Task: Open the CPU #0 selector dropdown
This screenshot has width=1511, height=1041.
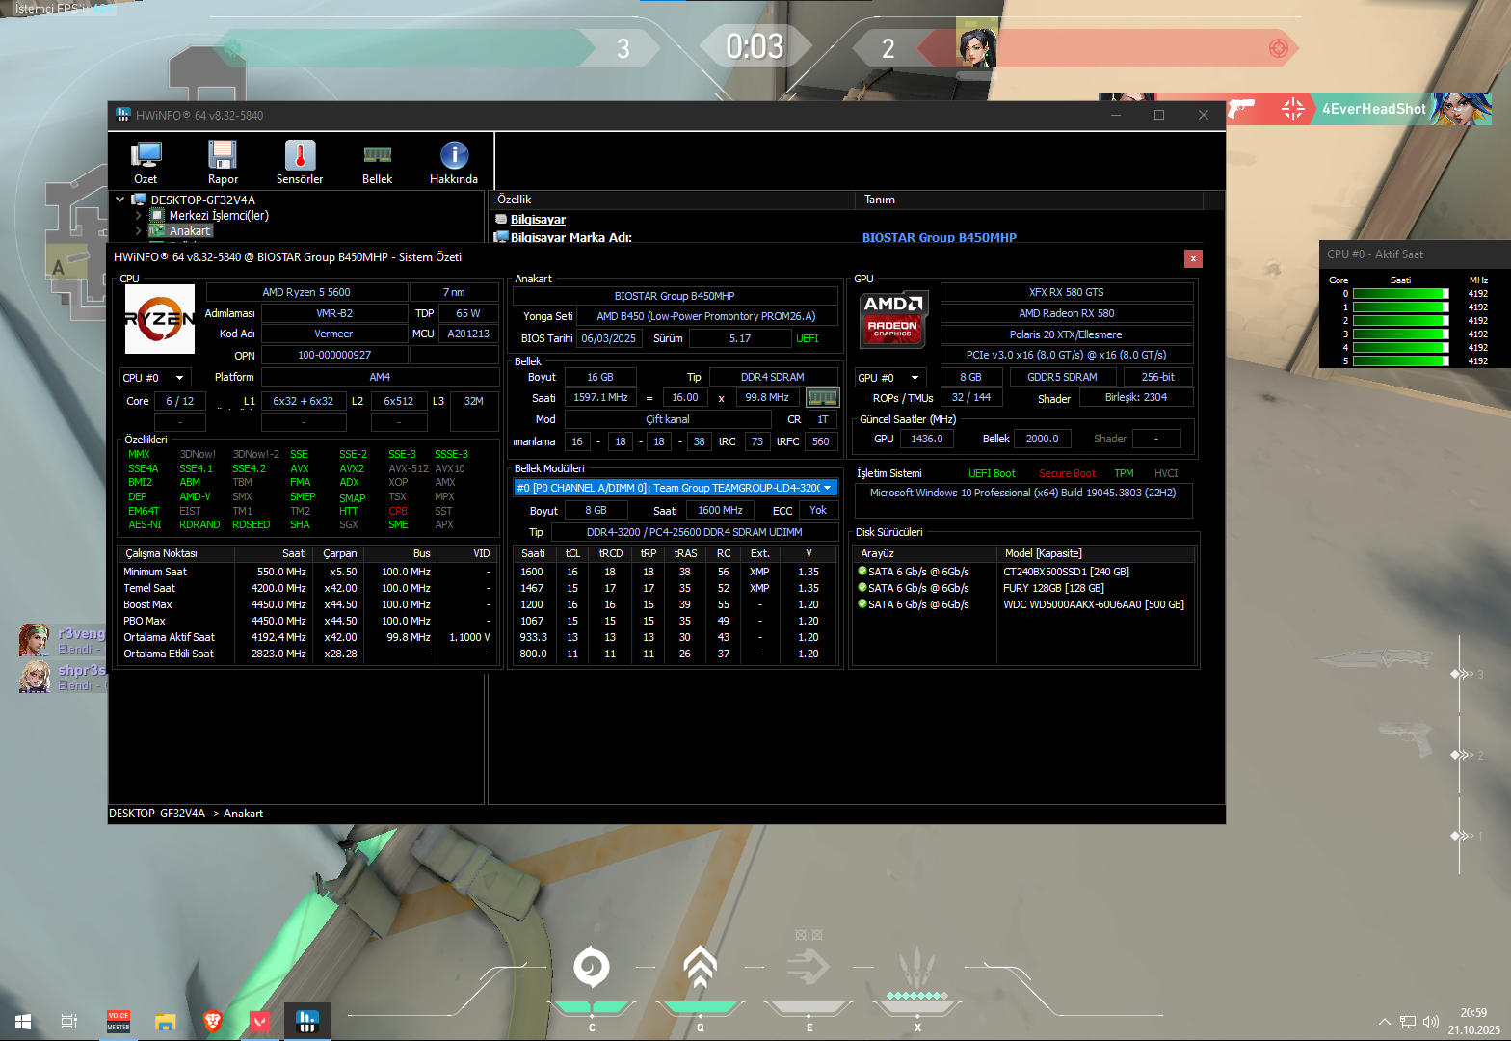Action: [x=155, y=378]
